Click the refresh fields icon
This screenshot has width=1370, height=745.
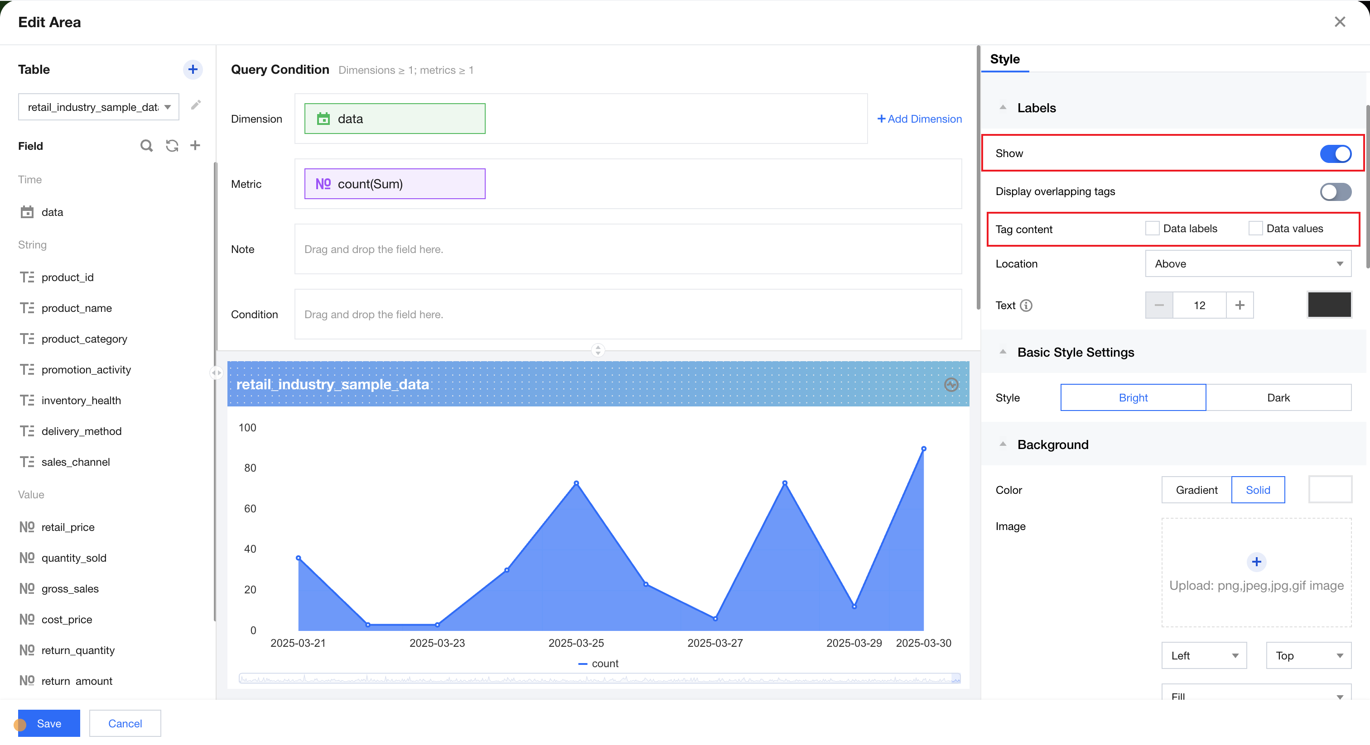click(171, 146)
